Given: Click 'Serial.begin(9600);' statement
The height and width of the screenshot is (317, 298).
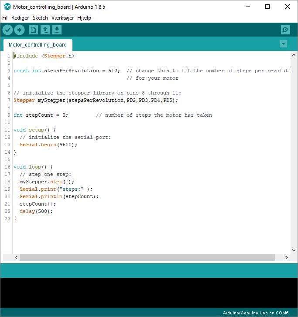Looking at the screenshot, I should click(x=48, y=145).
